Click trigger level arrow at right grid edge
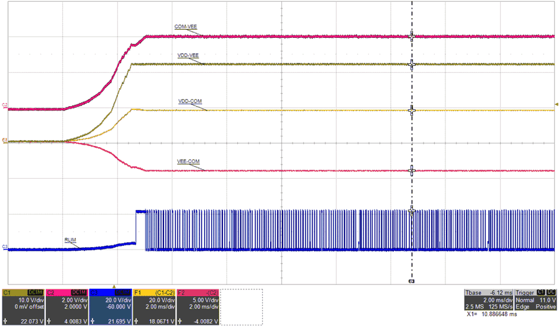The height and width of the screenshot is (326, 559). point(557,104)
